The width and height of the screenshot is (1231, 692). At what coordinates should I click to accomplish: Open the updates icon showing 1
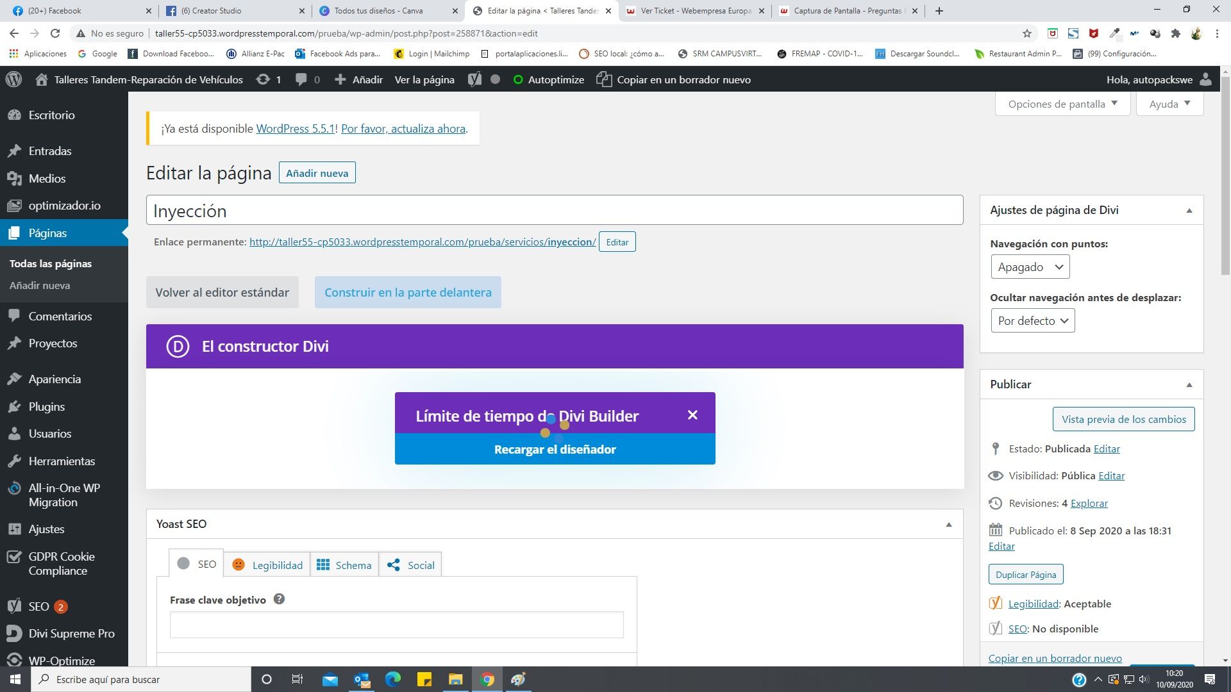tap(263, 79)
